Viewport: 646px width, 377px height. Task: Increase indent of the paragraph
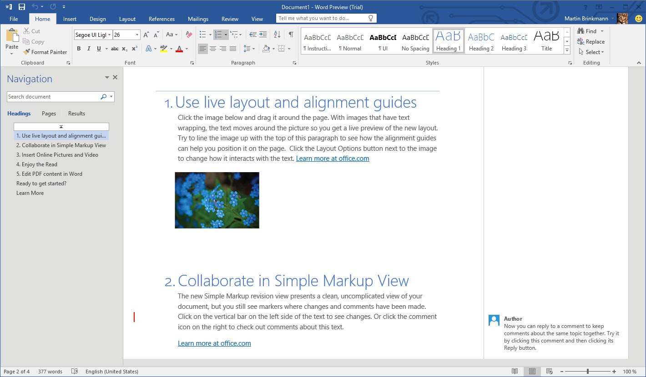pyautogui.click(x=263, y=35)
